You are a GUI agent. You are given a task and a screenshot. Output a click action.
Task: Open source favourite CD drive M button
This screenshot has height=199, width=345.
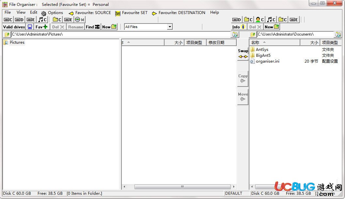(x=80, y=20)
